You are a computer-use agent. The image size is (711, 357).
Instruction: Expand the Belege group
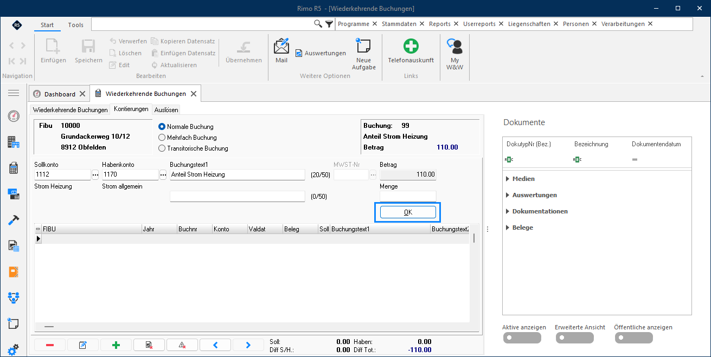coord(508,228)
